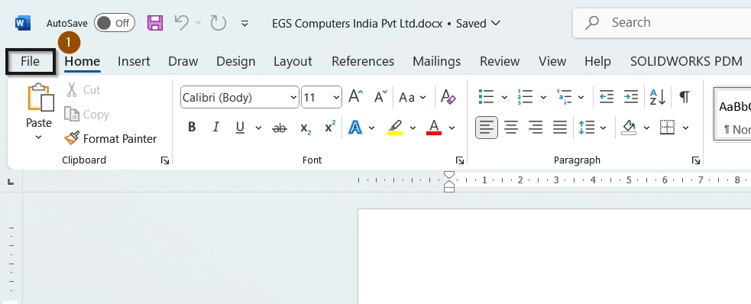Expand the Paste options arrow

(39, 137)
